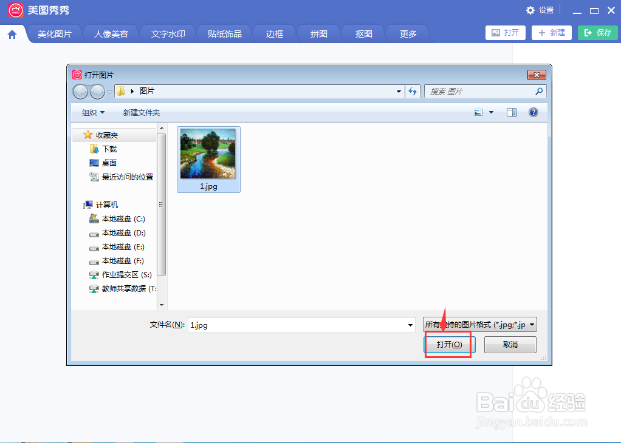Open 最近访问的位置
Viewport: 621px width, 443px height.
pyautogui.click(x=121, y=177)
